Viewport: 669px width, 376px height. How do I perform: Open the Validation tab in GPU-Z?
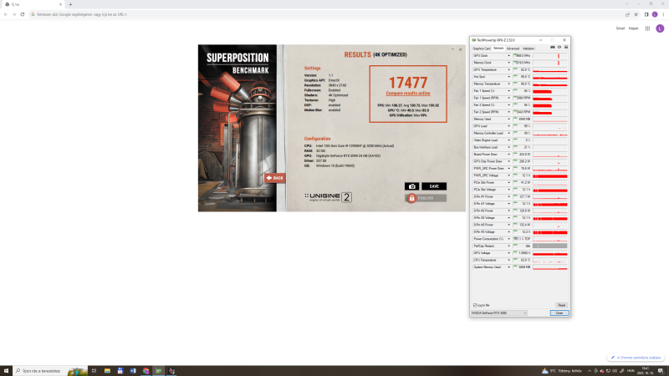click(x=529, y=48)
